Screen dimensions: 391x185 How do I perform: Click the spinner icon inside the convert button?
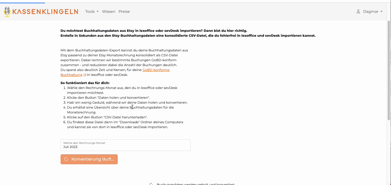tap(66, 159)
